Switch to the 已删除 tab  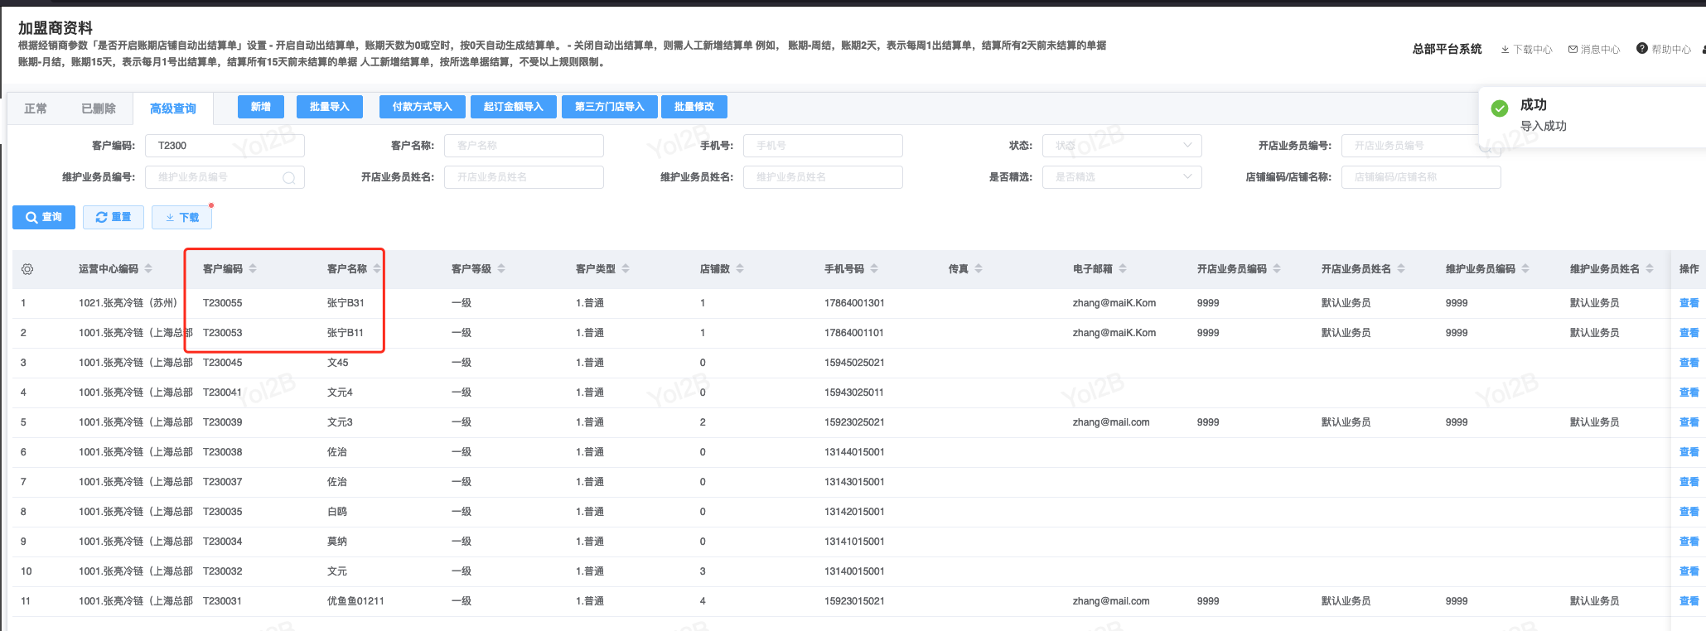coord(99,108)
